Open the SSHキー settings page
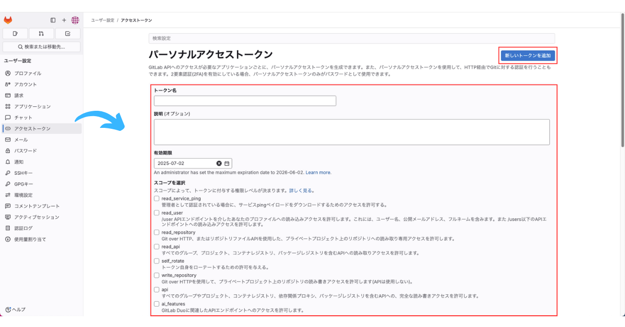This screenshot has height=327, width=625. click(42, 173)
